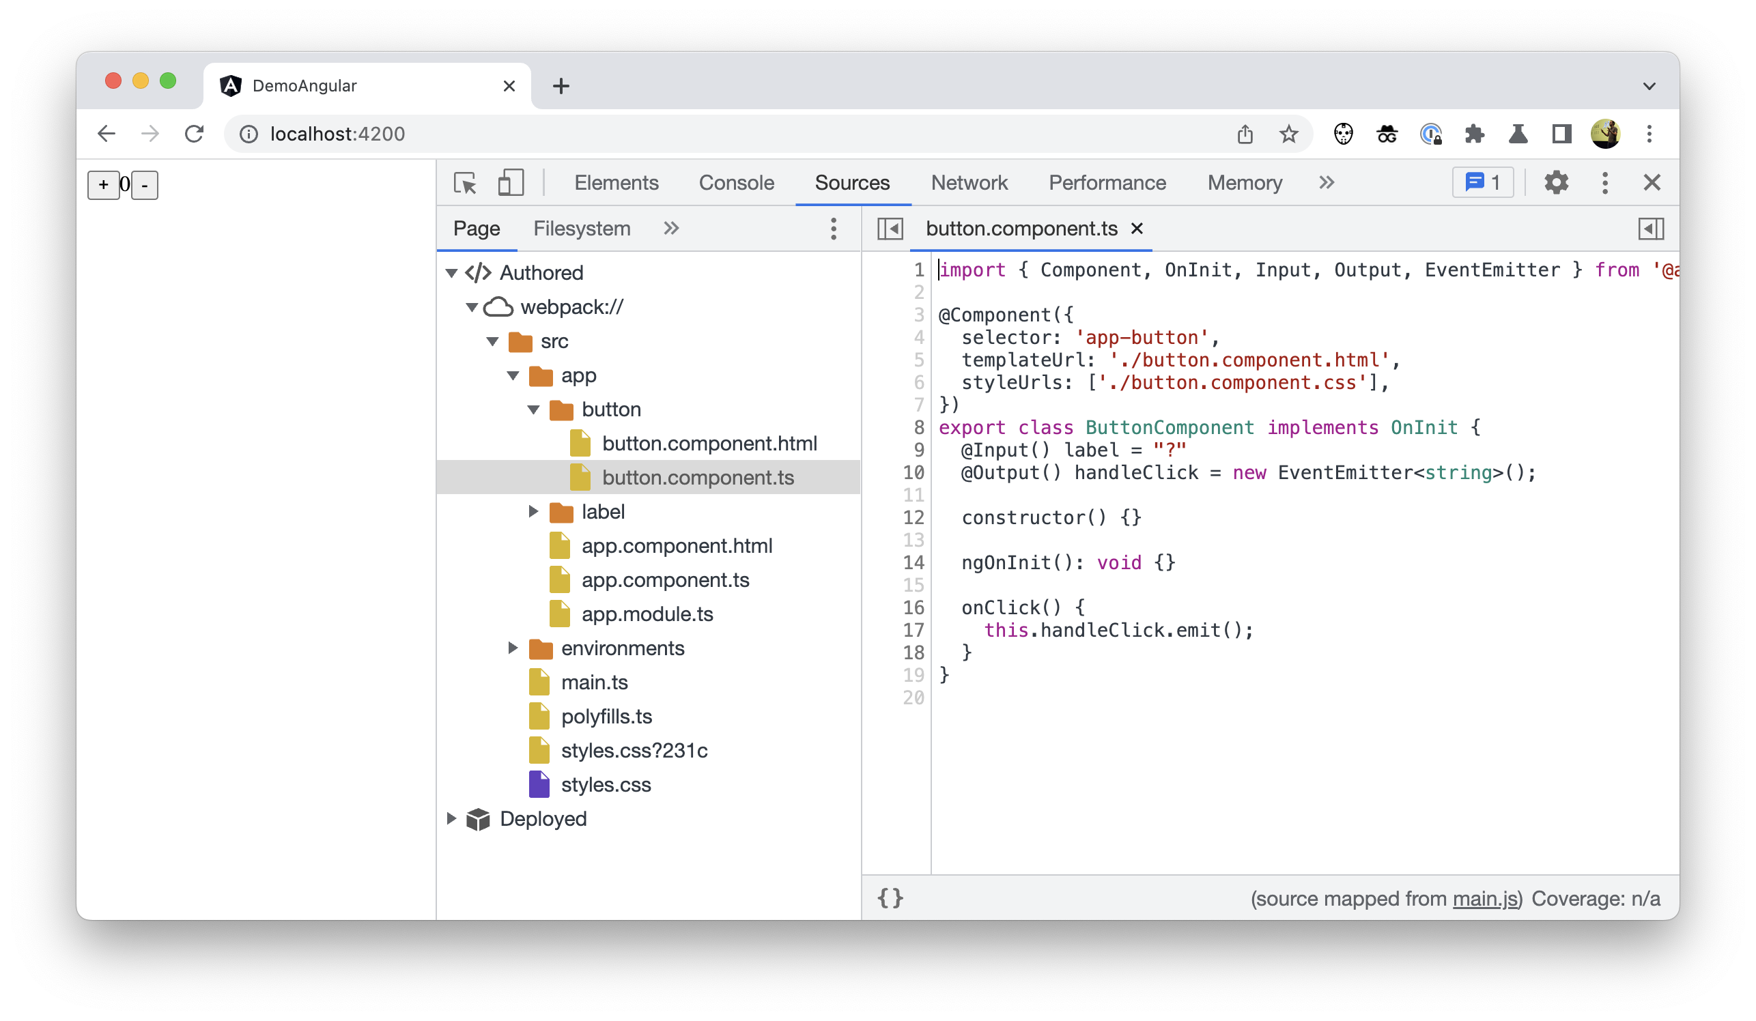This screenshot has width=1756, height=1021.
Task: Click the pretty-print source icon
Action: coord(891,898)
